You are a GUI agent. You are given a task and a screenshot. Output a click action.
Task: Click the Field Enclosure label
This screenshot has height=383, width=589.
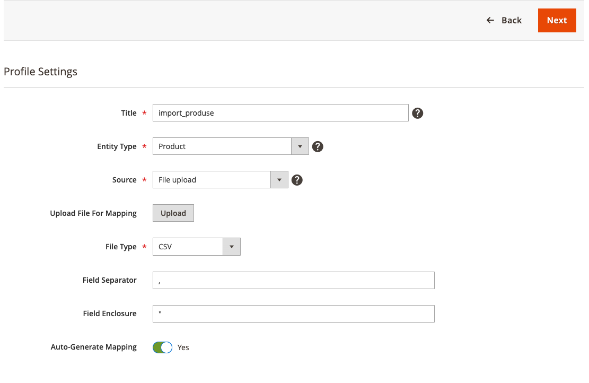[110, 314]
